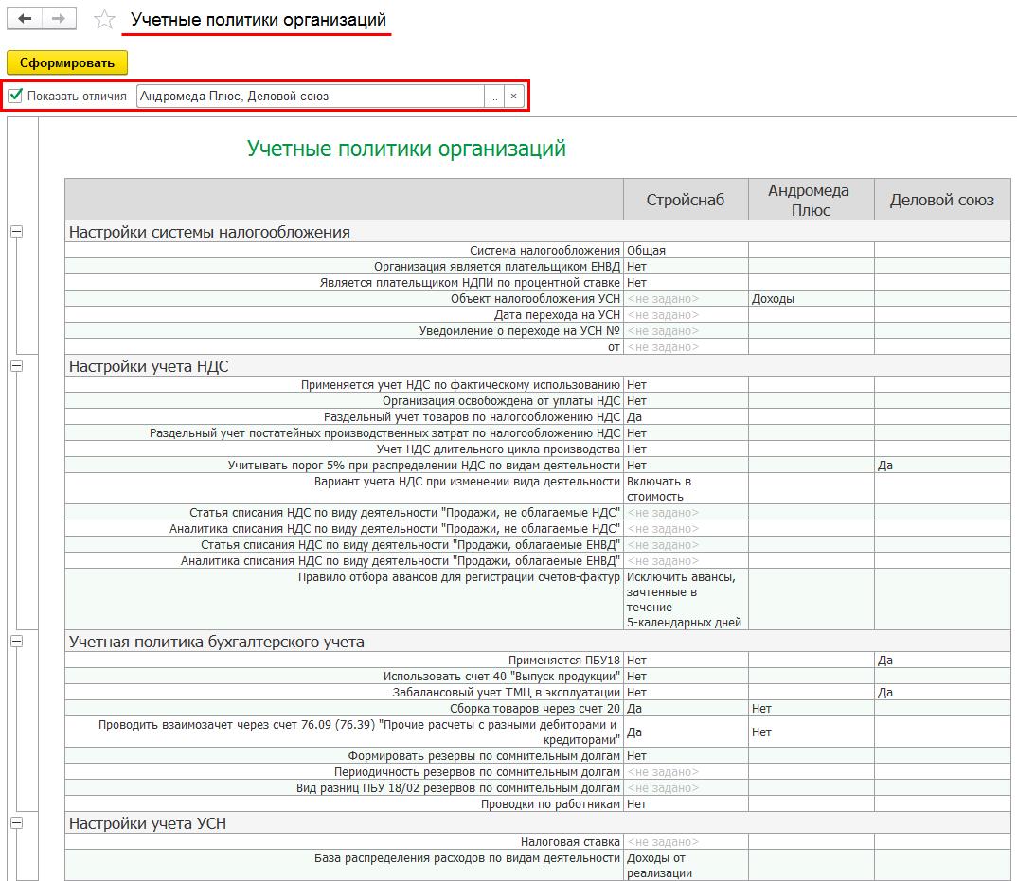This screenshot has height=881, width=1017.
Task: Click the Доходы от реализации value cell
Action: click(x=686, y=866)
